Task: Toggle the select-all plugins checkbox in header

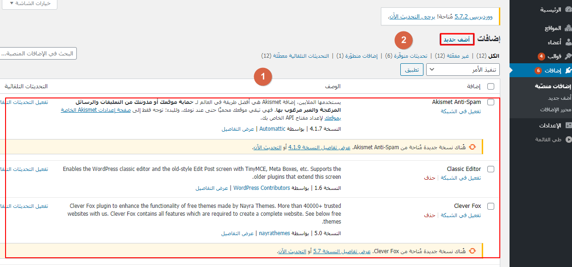Action: pos(491,86)
